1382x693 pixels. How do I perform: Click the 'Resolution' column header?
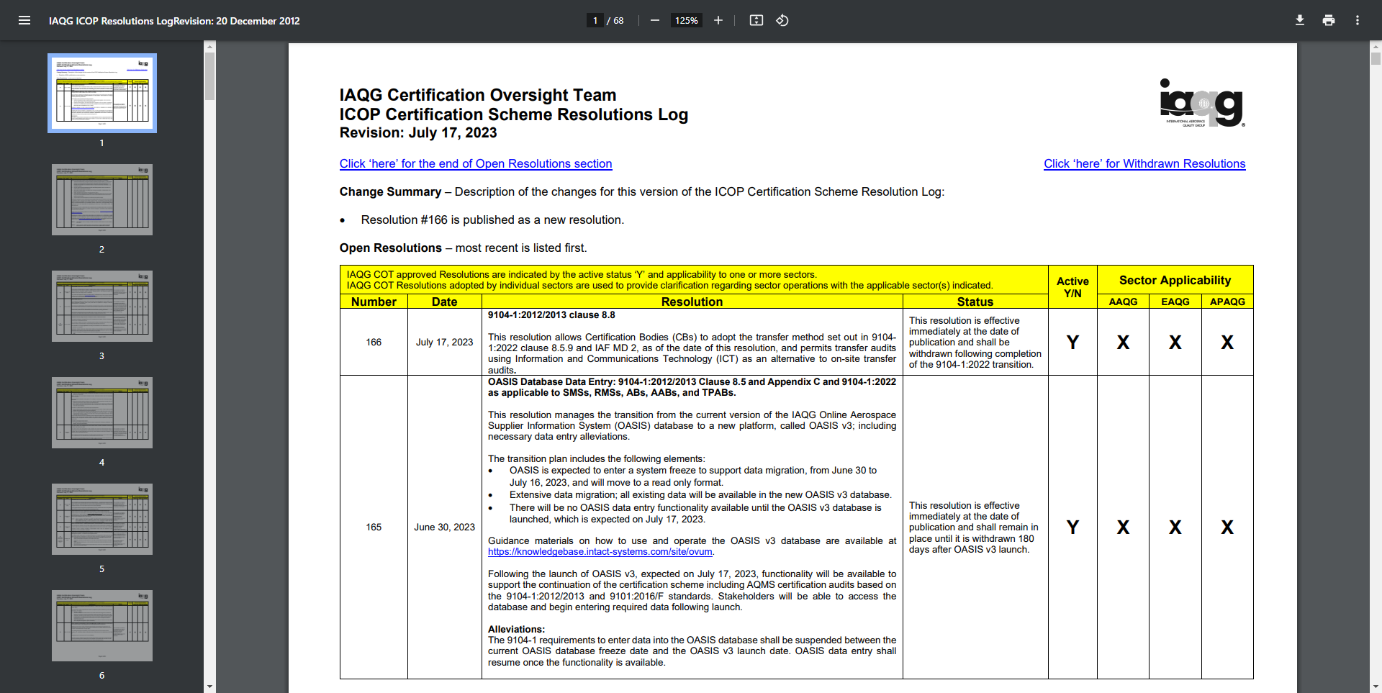(692, 302)
